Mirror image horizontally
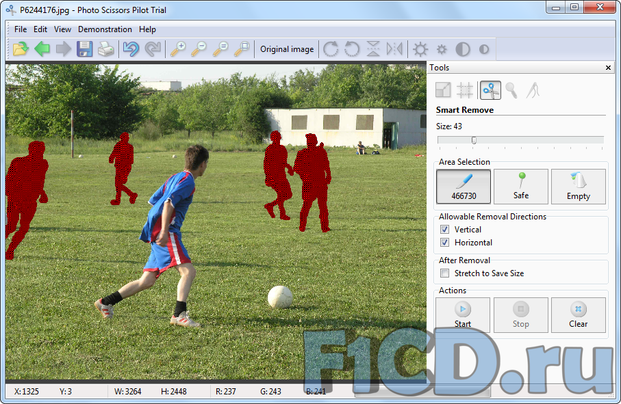Image resolution: width=621 pixels, height=404 pixels. click(395, 49)
